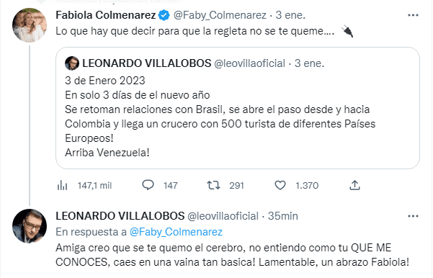Open Fabiola Colmenarez profile picture

click(x=30, y=25)
